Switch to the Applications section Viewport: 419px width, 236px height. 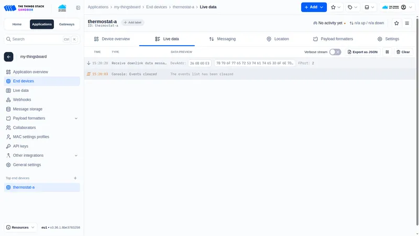[42, 24]
